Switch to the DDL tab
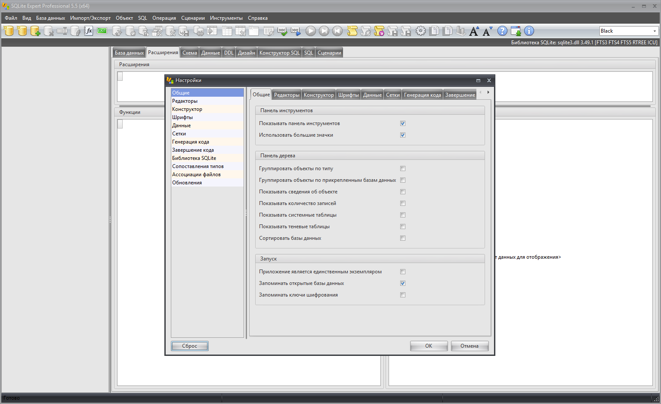This screenshot has width=661, height=404. (229, 53)
